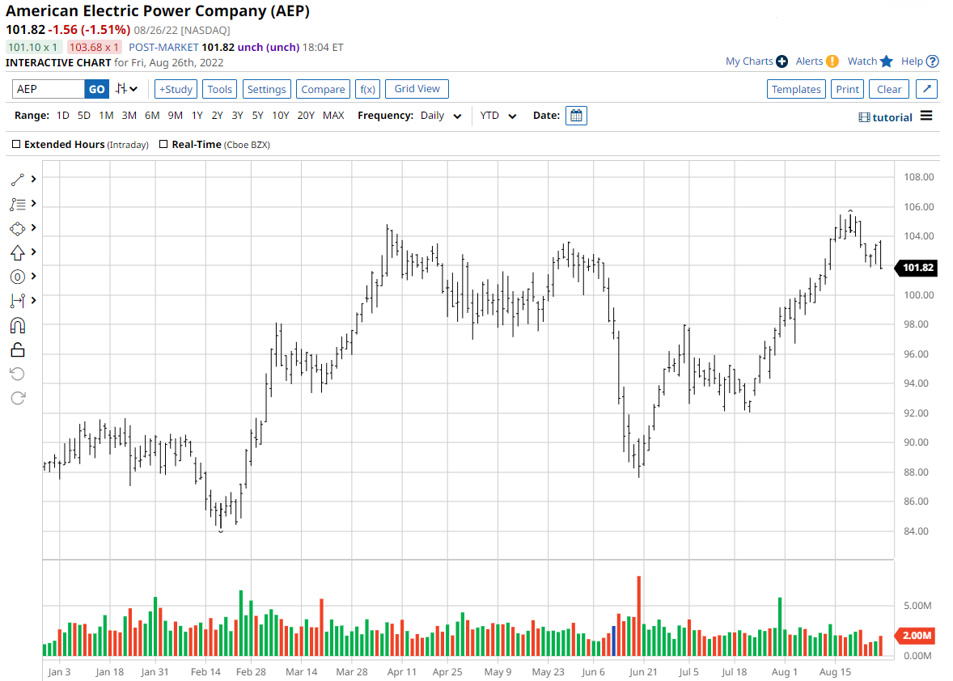Set range to 1D
Screen dimensions: 953x681
tap(62, 116)
